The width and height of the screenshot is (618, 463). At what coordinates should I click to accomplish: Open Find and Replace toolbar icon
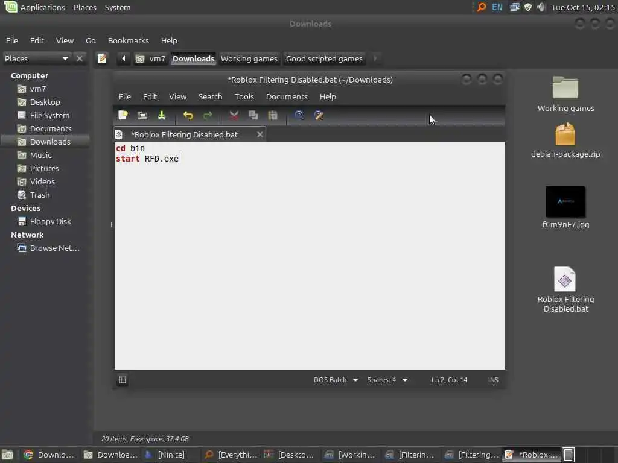pyautogui.click(x=319, y=115)
